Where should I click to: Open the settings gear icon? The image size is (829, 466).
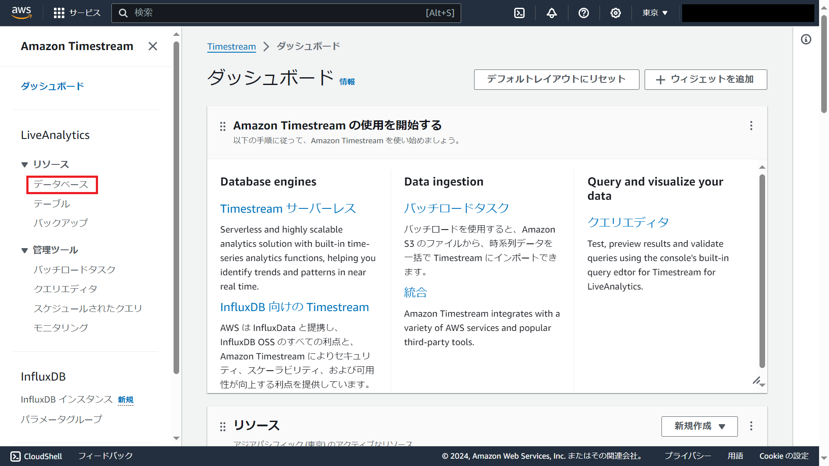pyautogui.click(x=615, y=13)
